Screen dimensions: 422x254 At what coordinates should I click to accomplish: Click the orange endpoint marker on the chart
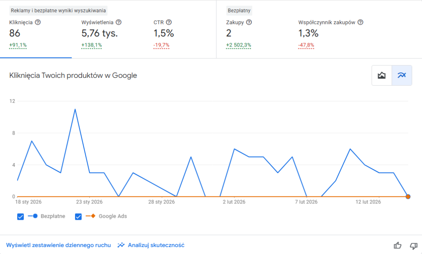(x=408, y=197)
